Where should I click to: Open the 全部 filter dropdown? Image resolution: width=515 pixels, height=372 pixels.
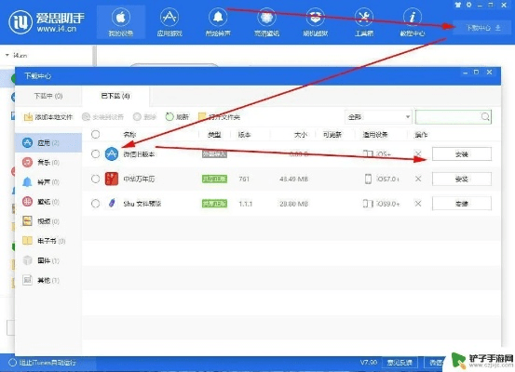click(378, 117)
